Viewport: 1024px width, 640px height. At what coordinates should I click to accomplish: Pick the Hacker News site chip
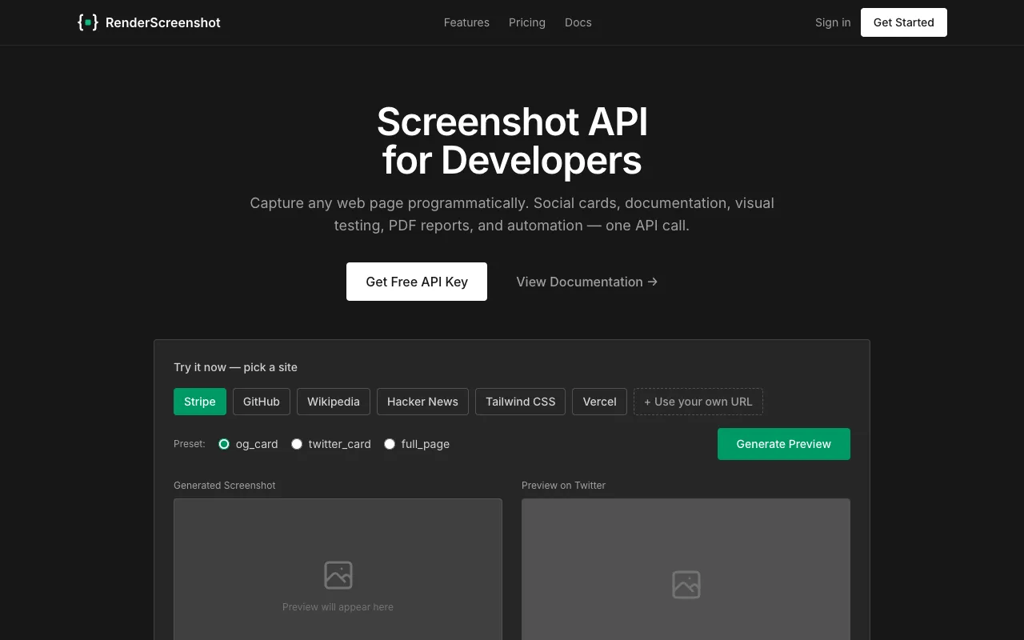[422, 402]
